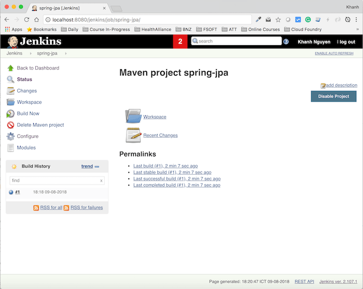Image resolution: width=363 pixels, height=289 pixels.
Task: Click the Build History sun weather icon
Action: click(14, 166)
